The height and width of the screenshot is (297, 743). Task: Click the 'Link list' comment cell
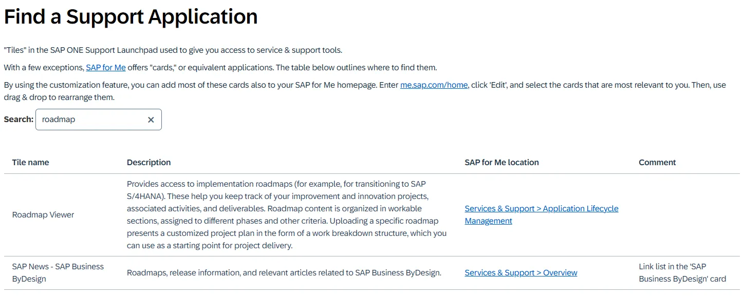tap(682, 273)
